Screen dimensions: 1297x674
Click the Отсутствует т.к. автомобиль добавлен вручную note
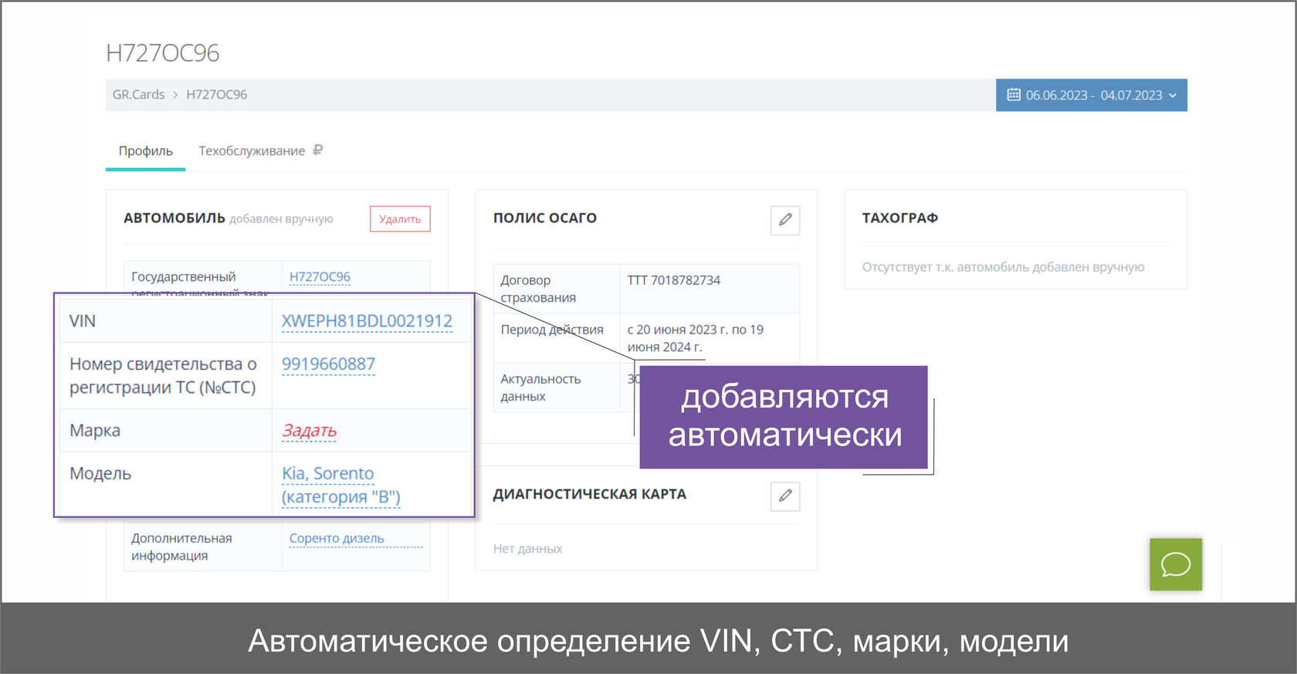point(1003,267)
